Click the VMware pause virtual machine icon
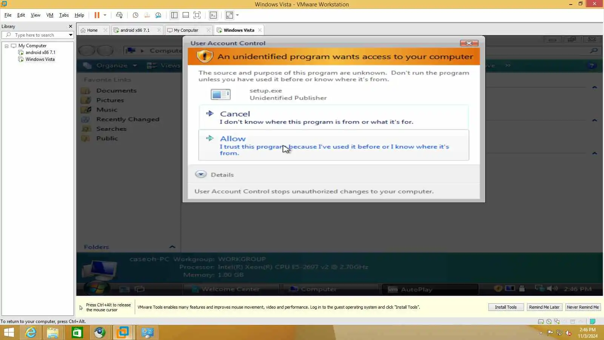The image size is (604, 340). [x=97, y=15]
